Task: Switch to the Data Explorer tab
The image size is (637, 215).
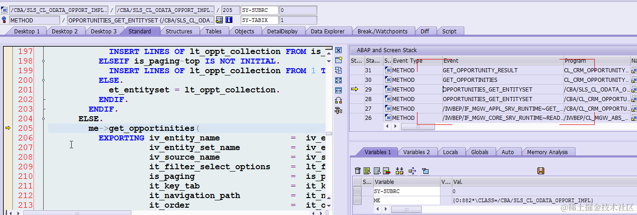Action: point(327,31)
